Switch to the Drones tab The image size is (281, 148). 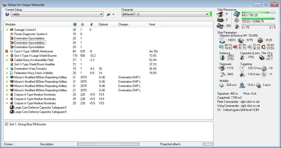(9, 144)
